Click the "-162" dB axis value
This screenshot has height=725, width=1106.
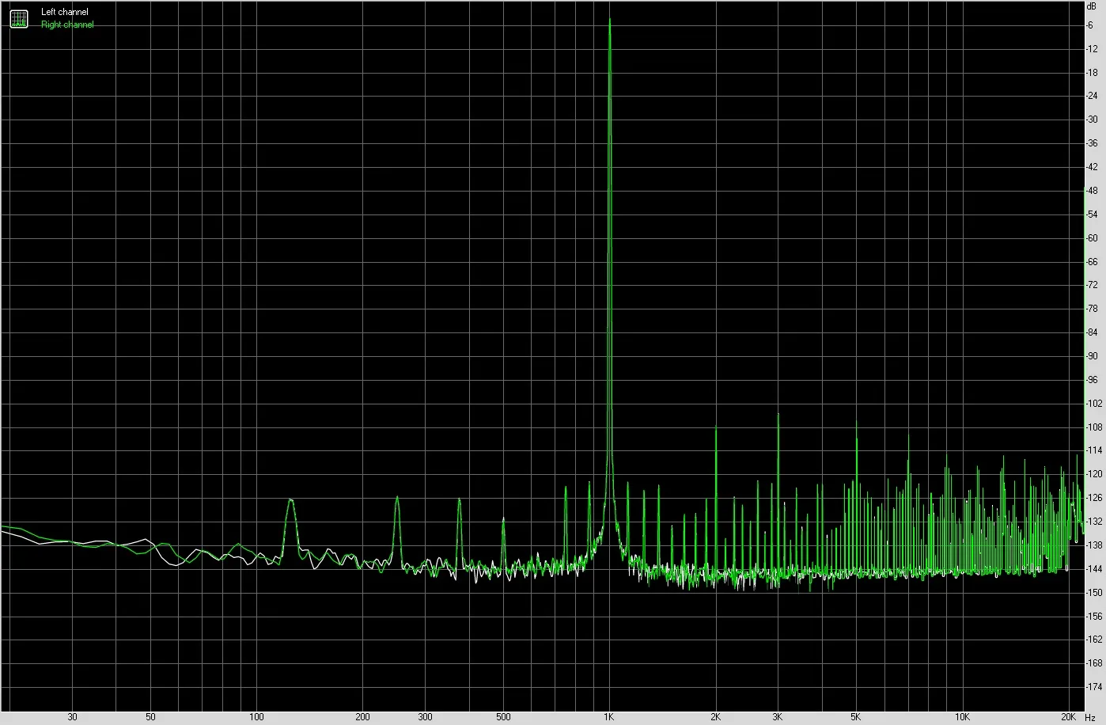tap(1094, 640)
